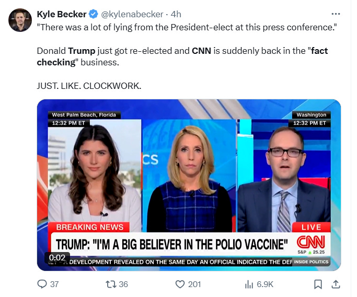Image resolution: width=357 pixels, height=297 pixels.
Task: Bookmark this tweet
Action: coord(318,284)
